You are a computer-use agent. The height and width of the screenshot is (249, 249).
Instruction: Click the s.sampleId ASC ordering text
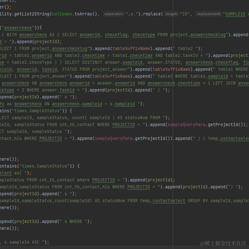[22, 242]
